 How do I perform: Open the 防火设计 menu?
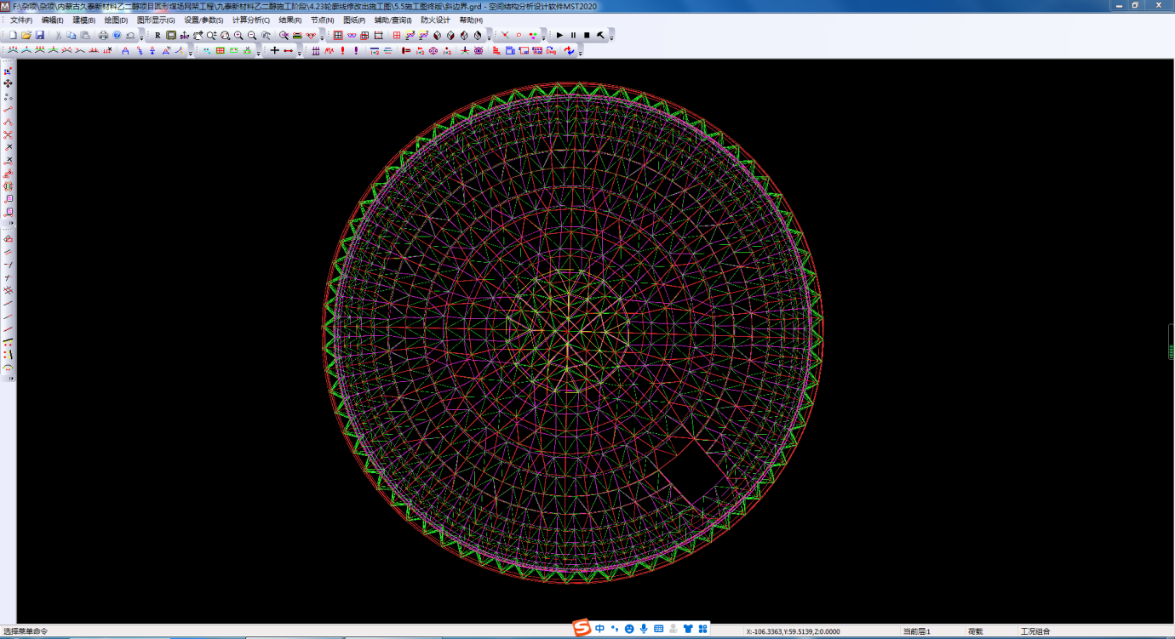tap(435, 20)
